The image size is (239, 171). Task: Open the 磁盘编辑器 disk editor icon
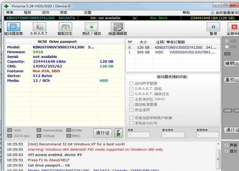click(x=117, y=27)
